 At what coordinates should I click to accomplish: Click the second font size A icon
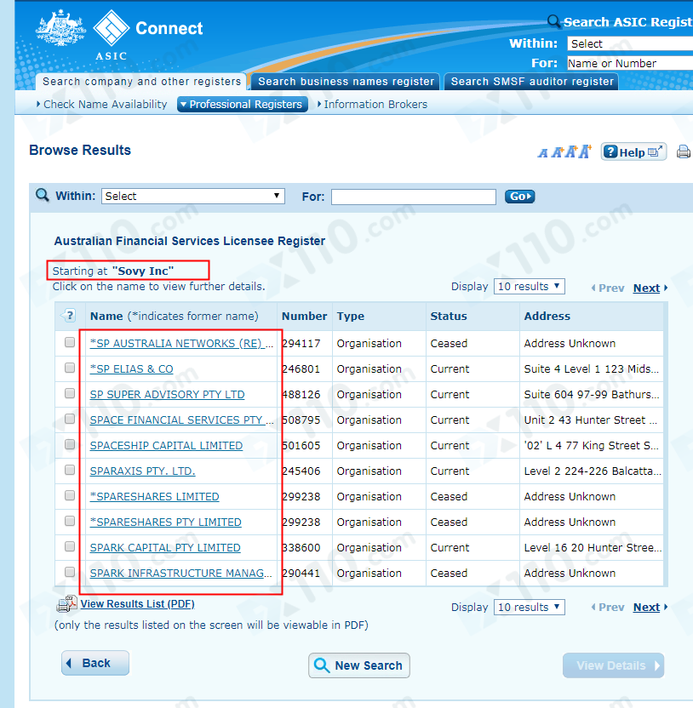(x=558, y=152)
